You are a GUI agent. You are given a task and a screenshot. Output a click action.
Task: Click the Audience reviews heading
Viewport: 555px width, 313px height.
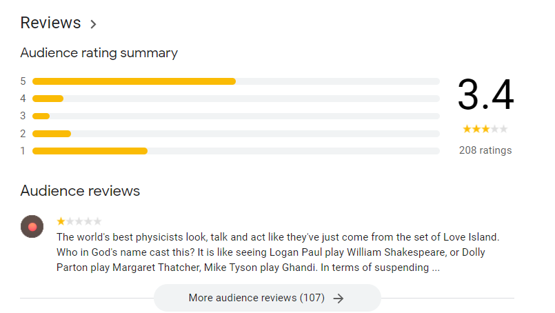[x=80, y=191]
